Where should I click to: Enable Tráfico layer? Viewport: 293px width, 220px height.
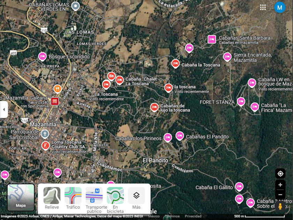[x=73, y=198]
